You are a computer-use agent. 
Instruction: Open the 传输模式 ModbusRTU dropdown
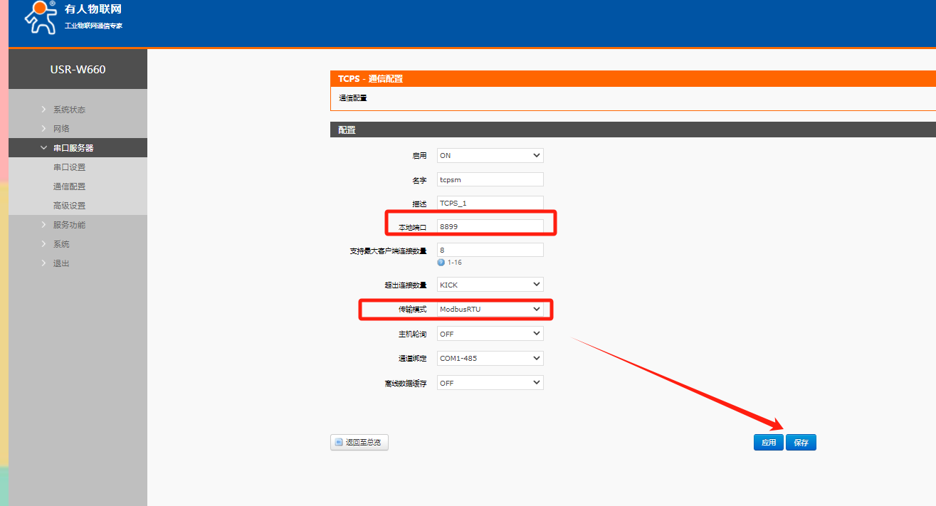(x=490, y=310)
